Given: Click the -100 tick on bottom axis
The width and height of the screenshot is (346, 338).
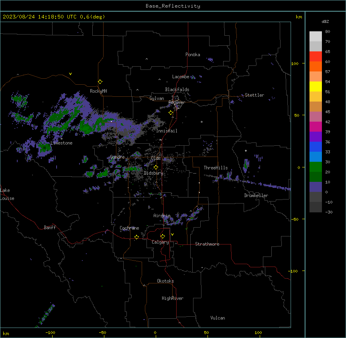Looking at the screenshot, I should click(50, 332).
